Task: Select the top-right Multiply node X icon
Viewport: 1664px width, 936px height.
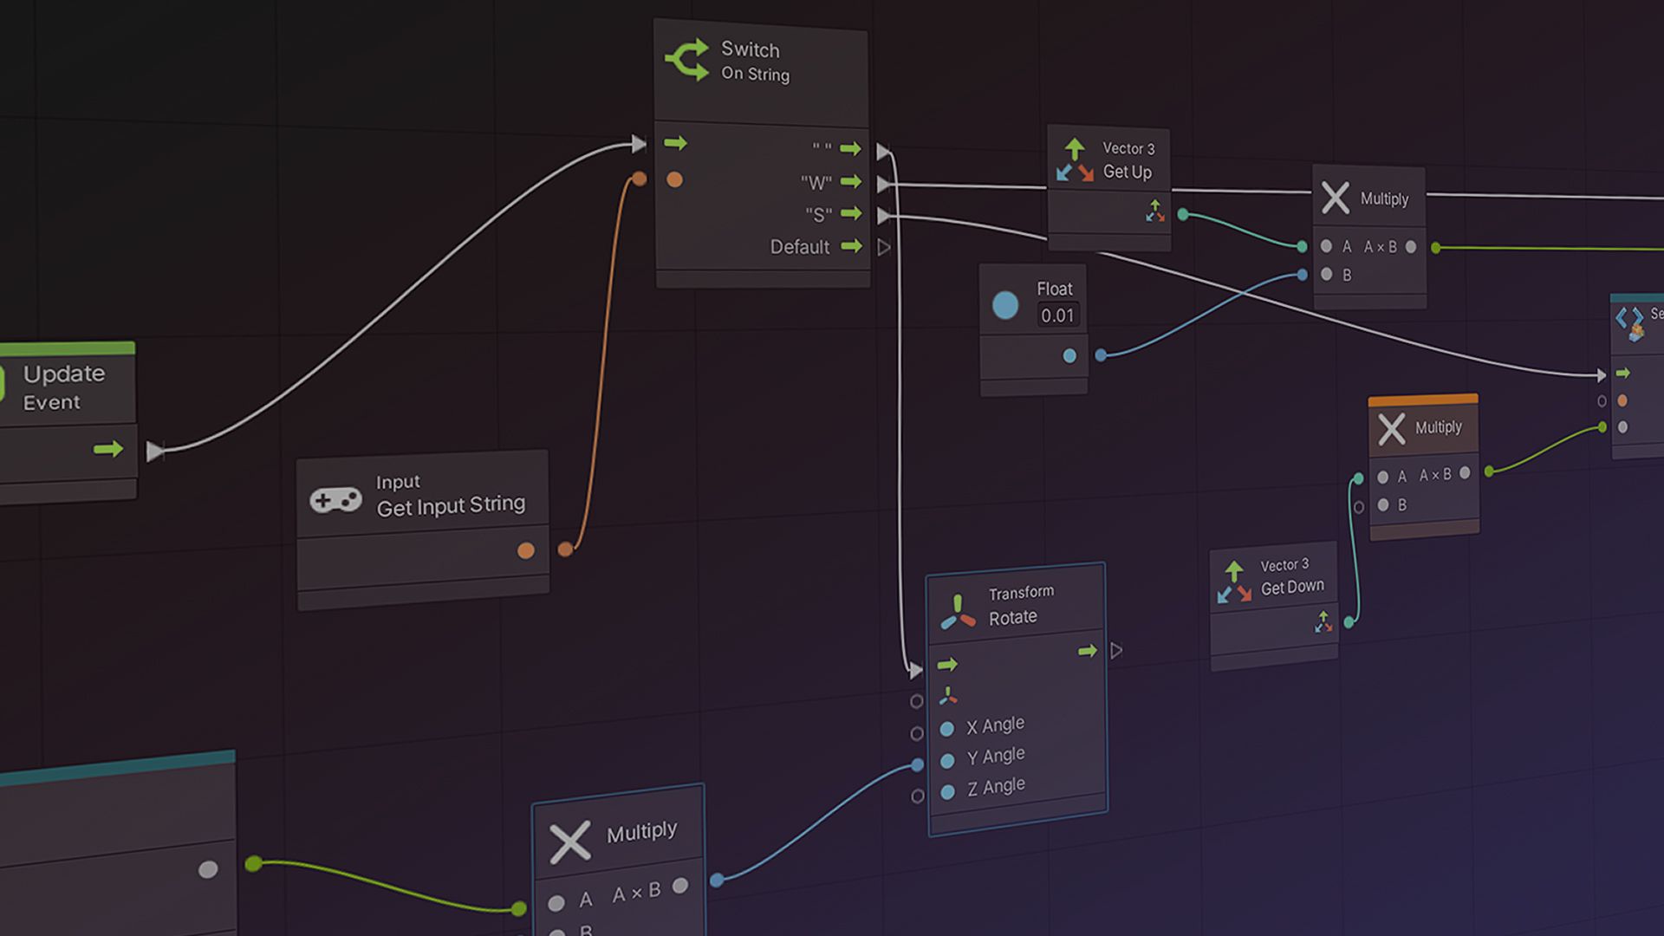Action: 1334,198
